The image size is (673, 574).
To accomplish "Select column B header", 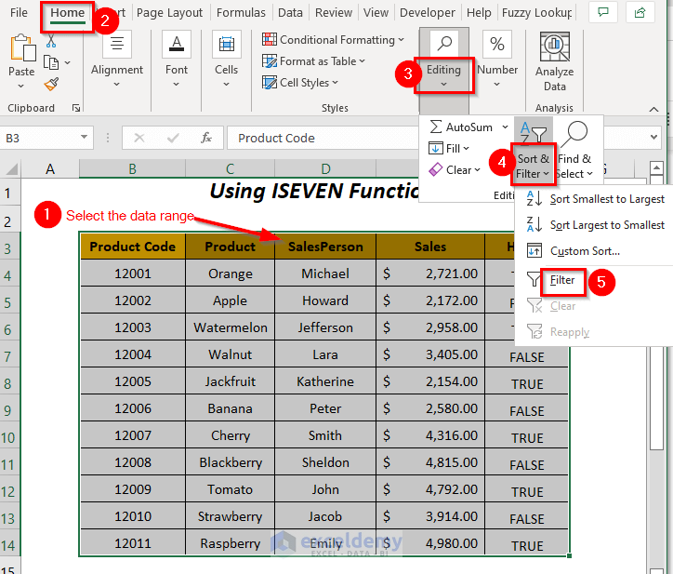I will [x=132, y=168].
